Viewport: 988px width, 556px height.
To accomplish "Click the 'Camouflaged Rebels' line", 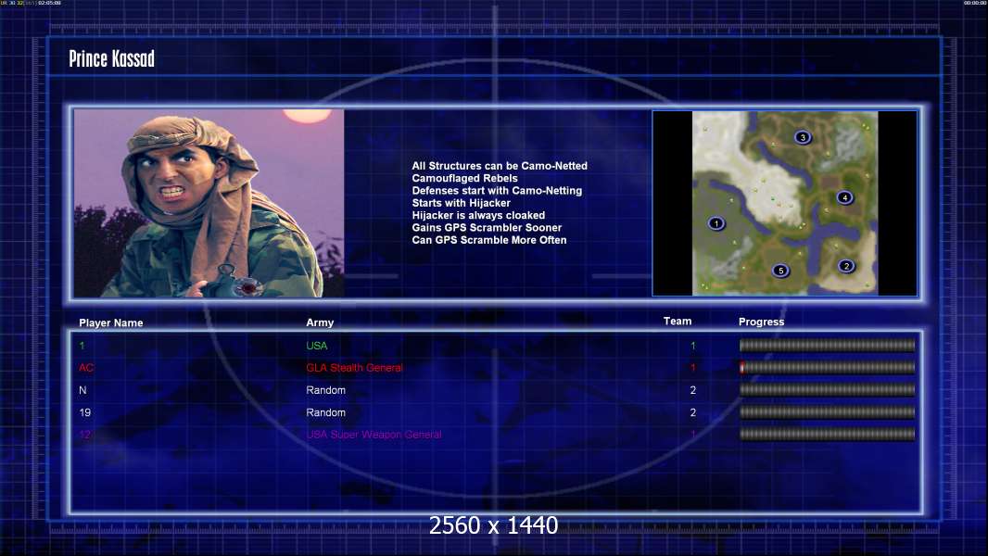I will pyautogui.click(x=465, y=178).
